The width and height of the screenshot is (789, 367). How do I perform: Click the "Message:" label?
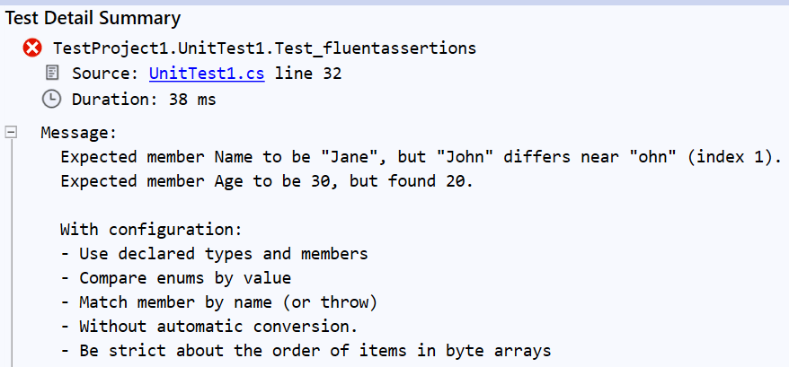[79, 133]
